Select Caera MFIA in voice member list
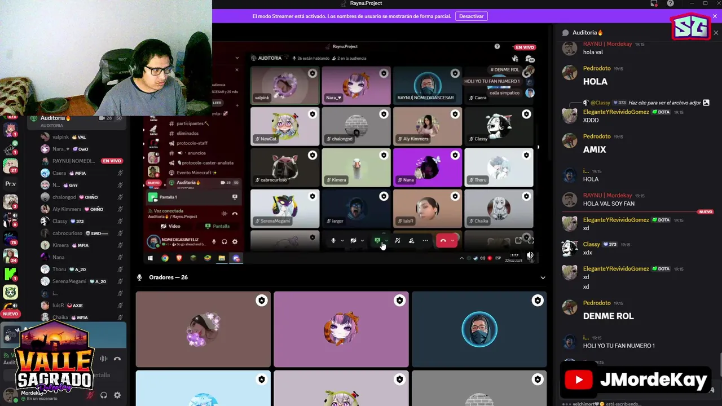 point(82,173)
